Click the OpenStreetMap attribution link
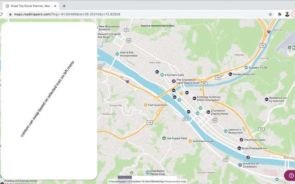The height and width of the screenshot is (184, 295). coord(153,181)
